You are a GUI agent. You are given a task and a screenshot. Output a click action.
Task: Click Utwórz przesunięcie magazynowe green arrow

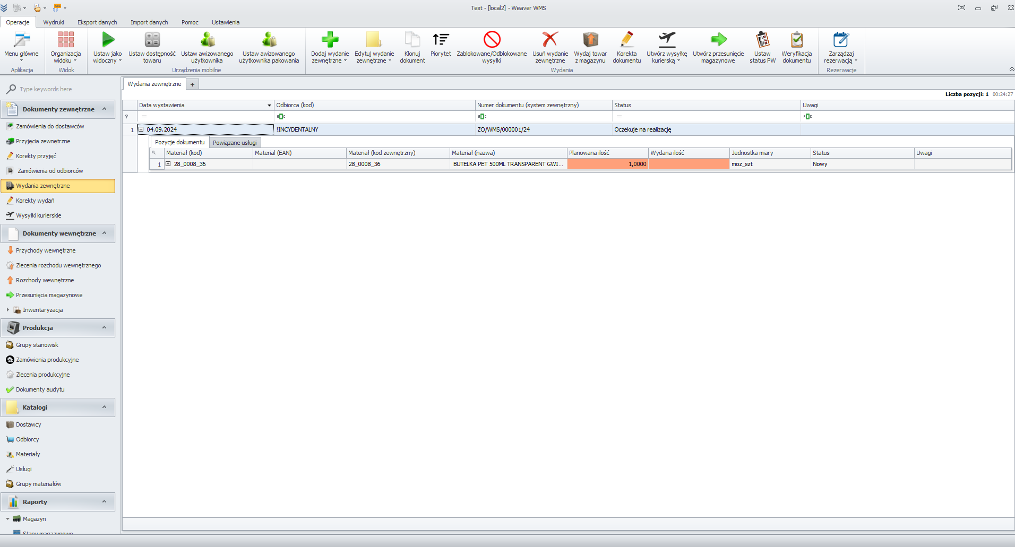click(718, 40)
